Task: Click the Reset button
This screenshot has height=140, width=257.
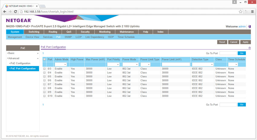Action: click(x=222, y=42)
